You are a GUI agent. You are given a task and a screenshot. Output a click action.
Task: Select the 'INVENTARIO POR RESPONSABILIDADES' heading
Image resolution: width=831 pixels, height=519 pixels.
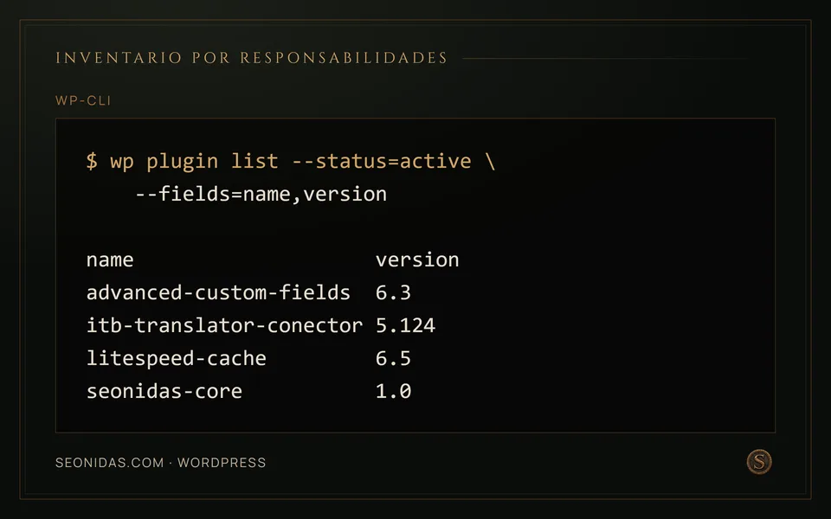(252, 58)
